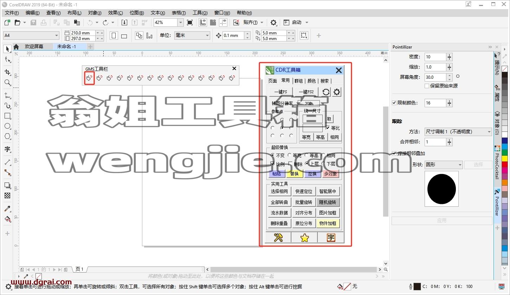510x295 pixels.
Task: Click the 字 icon in CDR工具箱
Action: [331, 238]
